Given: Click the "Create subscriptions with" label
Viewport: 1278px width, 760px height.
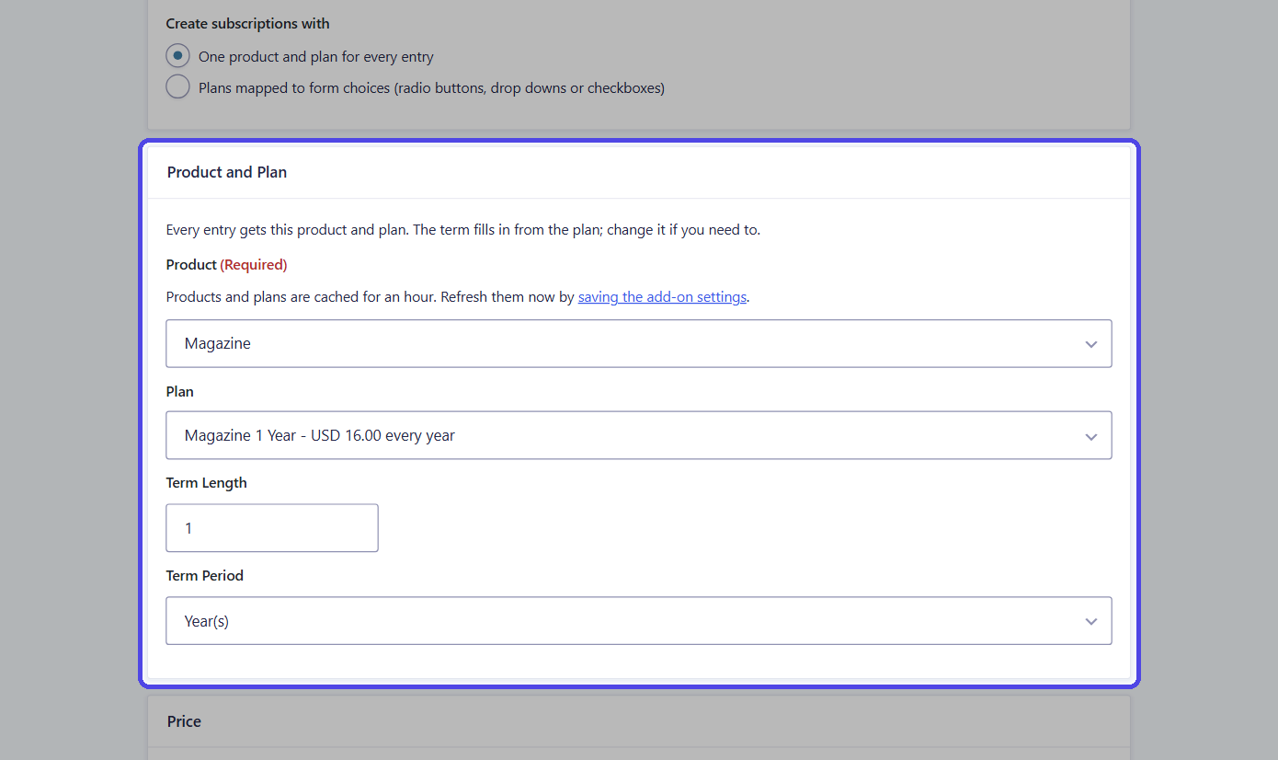Looking at the screenshot, I should click(x=247, y=24).
